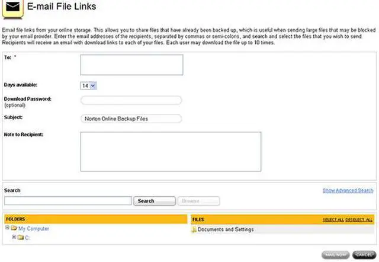Click Select All in Files header
379x262 pixels.
point(333,220)
